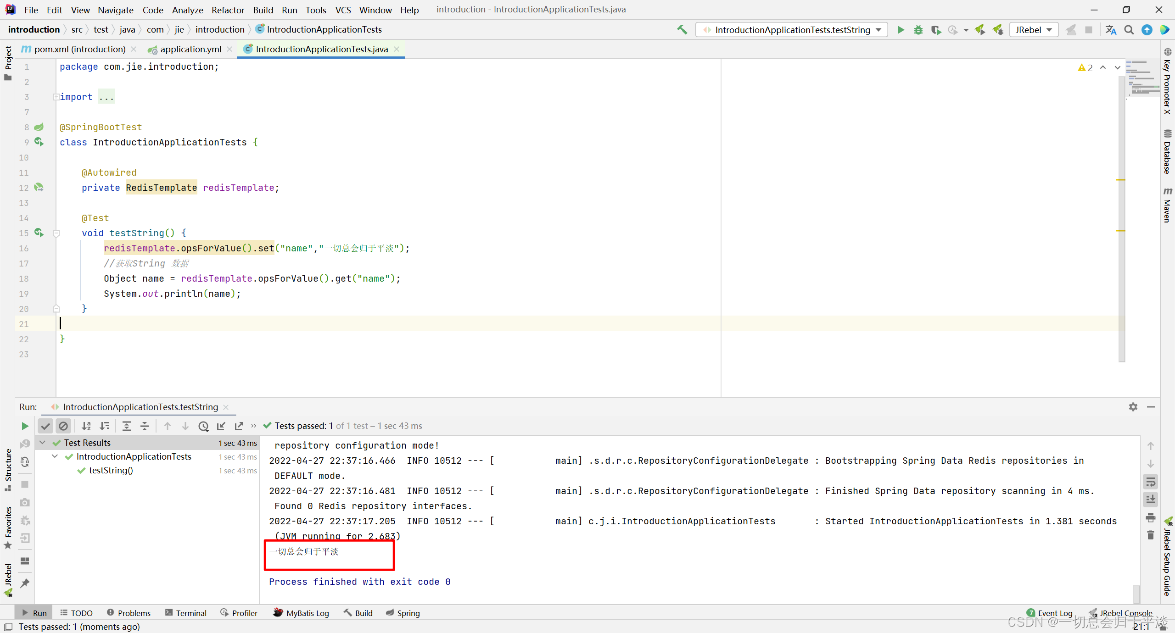
Task: Select the testString() entry in Test Results
Action: [111, 470]
